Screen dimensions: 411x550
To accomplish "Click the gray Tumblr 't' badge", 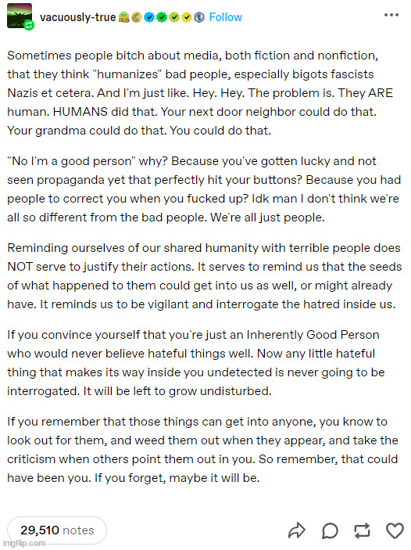I will click(x=199, y=17).
